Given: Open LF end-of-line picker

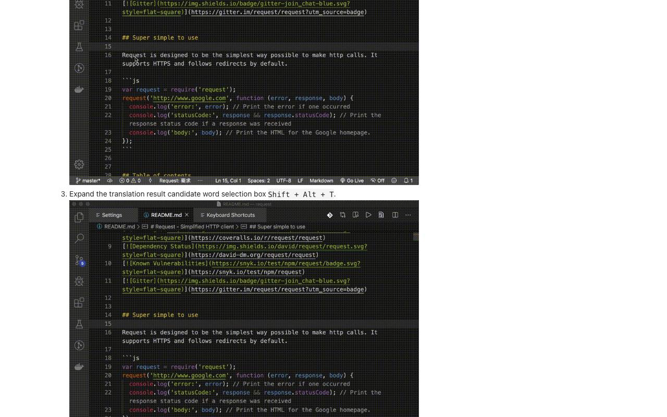Looking at the screenshot, I should click(300, 181).
